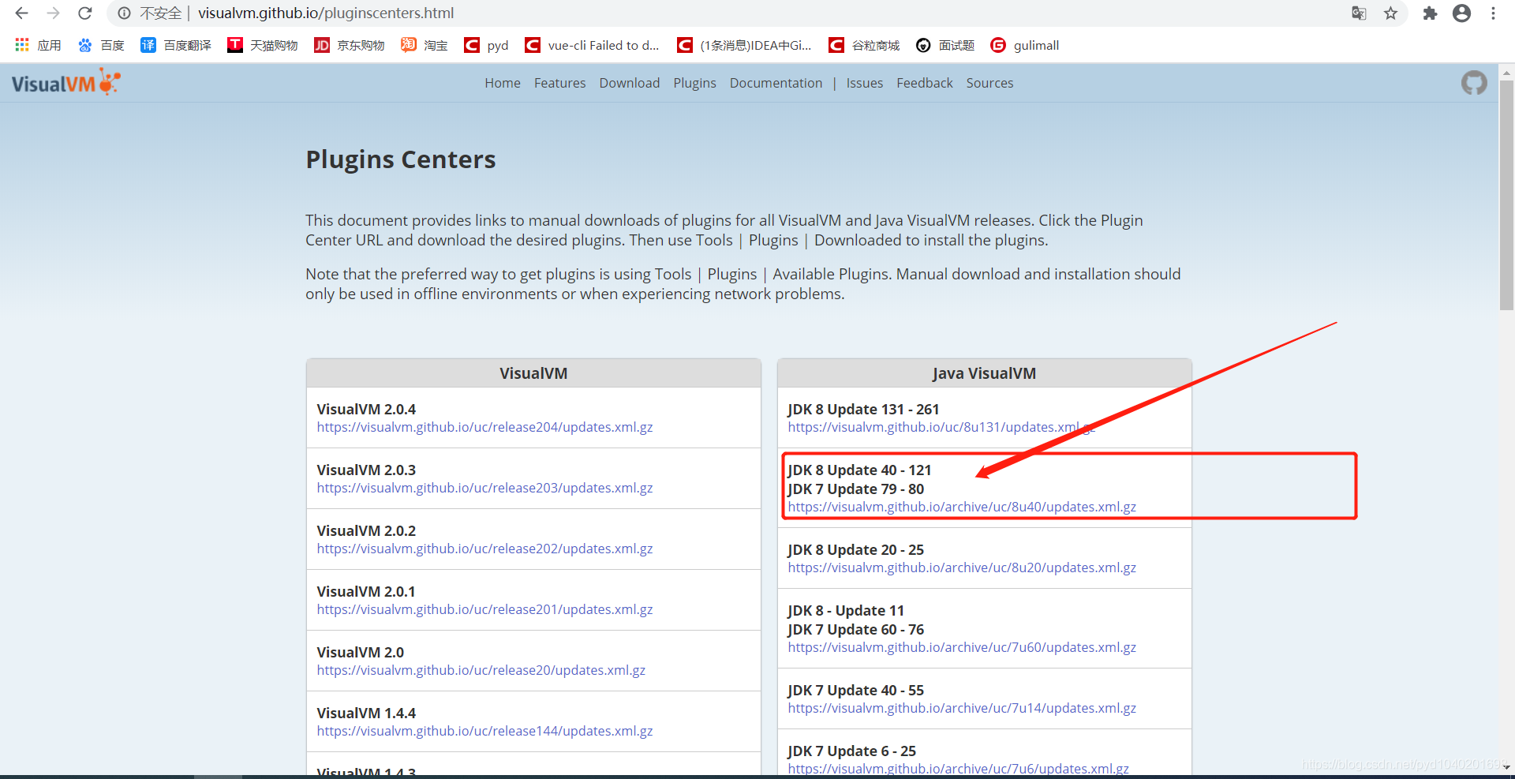
Task: Open the gulimall bookmark
Action: (x=1024, y=45)
